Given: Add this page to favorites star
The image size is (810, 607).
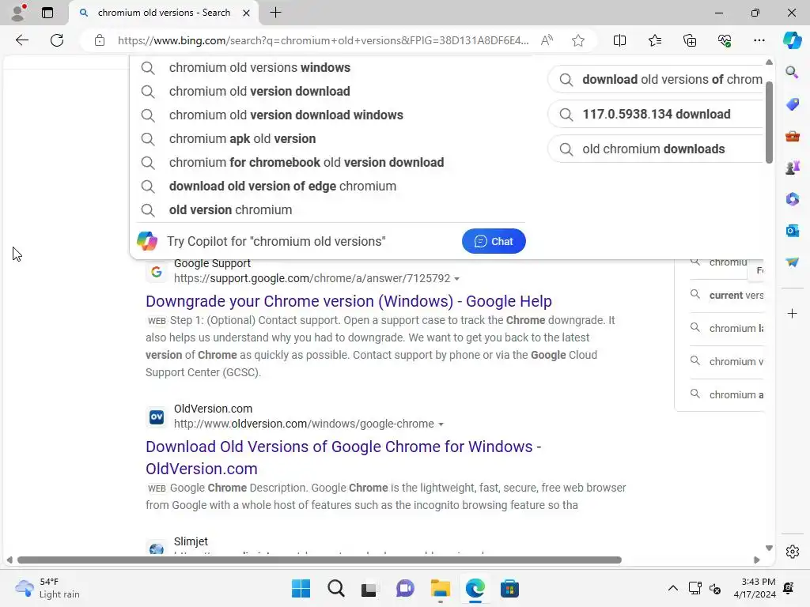Looking at the screenshot, I should [x=578, y=40].
